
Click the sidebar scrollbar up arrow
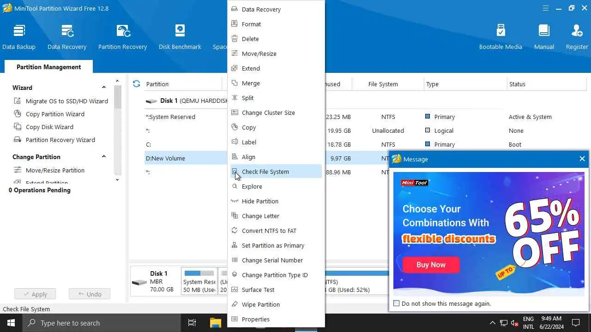pos(117,81)
